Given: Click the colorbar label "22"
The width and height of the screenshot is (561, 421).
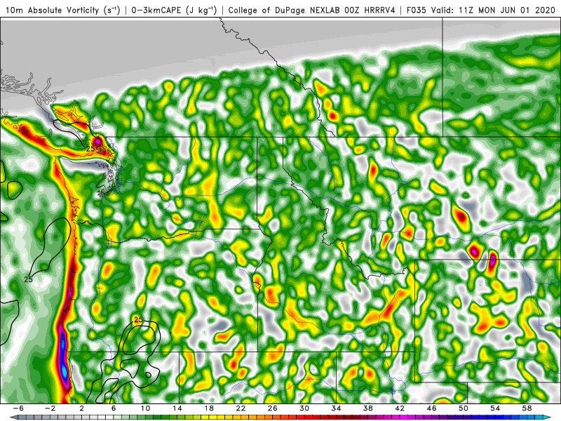Looking at the screenshot, I should pos(241,408).
